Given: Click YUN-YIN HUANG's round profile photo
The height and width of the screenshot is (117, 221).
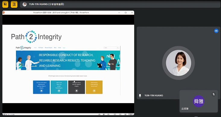Looking at the screenshot, I should (178, 63).
